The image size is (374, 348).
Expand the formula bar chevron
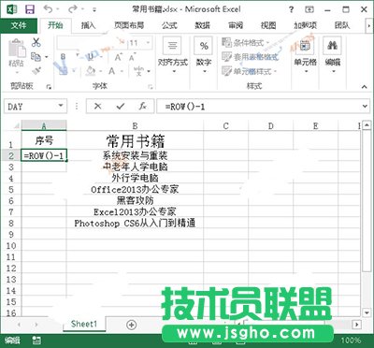click(x=365, y=107)
